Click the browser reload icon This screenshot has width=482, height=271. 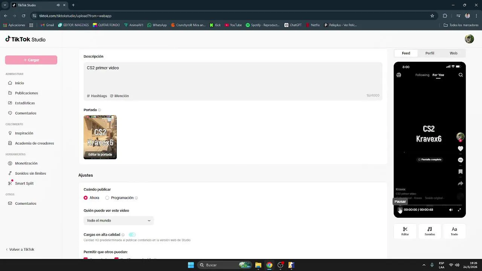pyautogui.click(x=24, y=16)
